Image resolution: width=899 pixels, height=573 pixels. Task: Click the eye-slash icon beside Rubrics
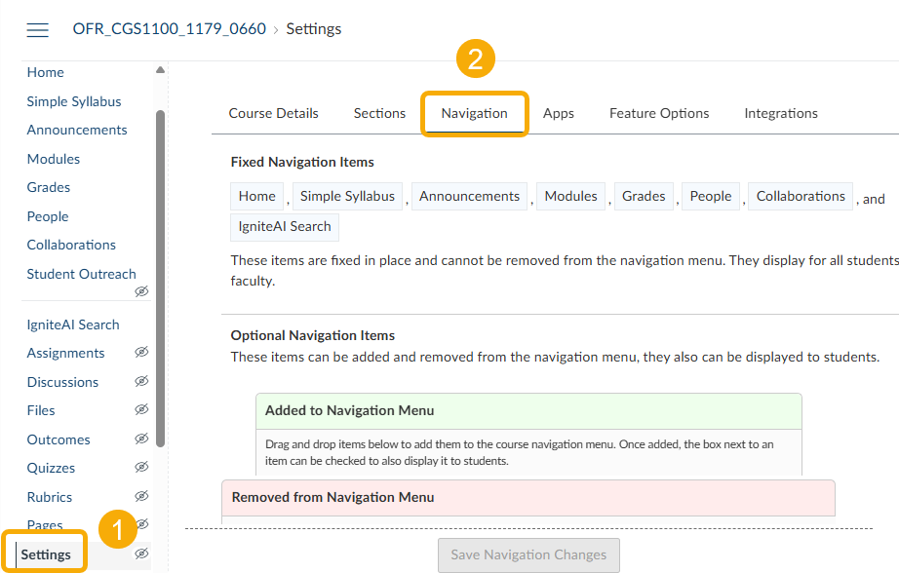[x=141, y=497]
